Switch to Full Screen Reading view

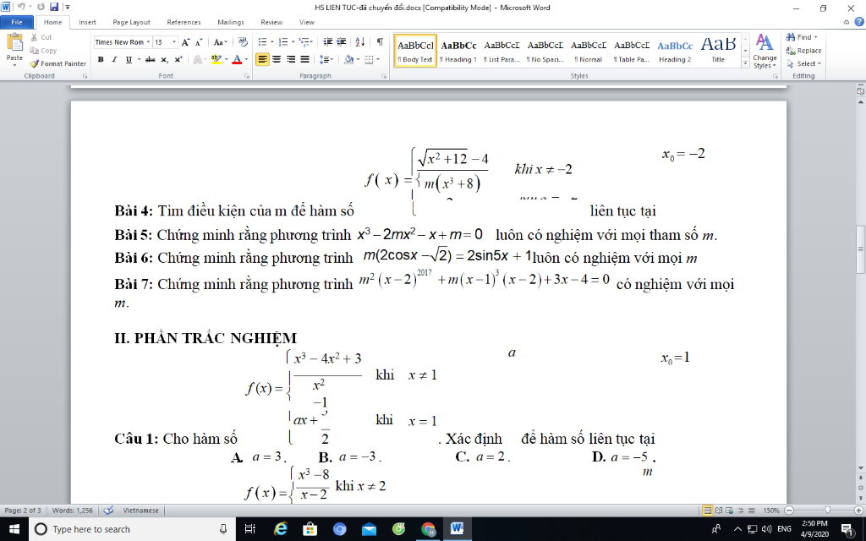[719, 511]
